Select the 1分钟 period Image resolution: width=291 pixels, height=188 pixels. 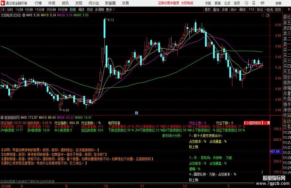point(19,10)
